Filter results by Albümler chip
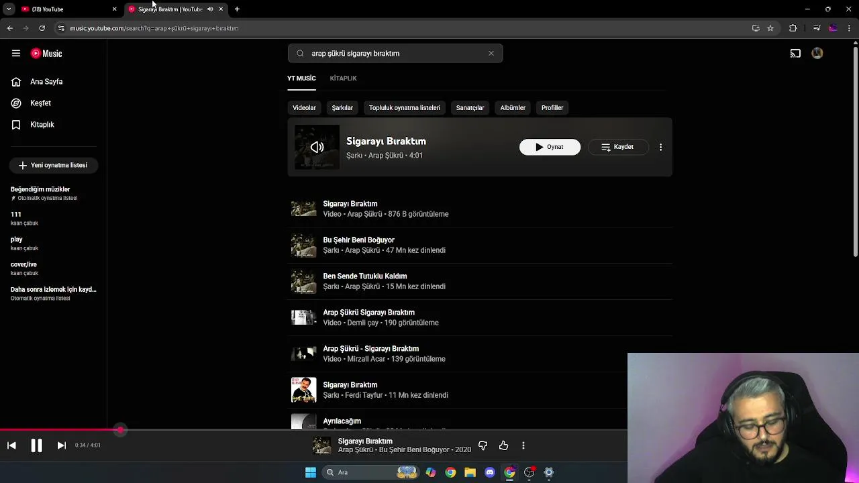 [x=513, y=108]
